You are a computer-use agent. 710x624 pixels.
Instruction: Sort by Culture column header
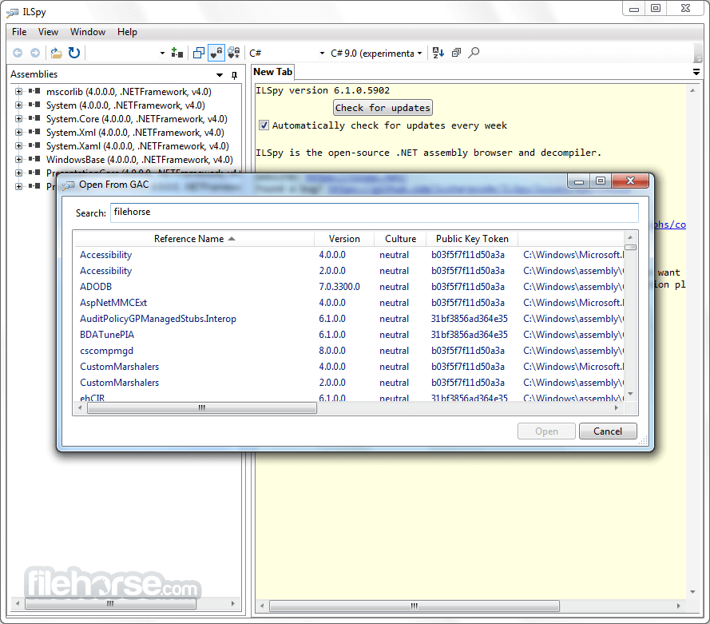[x=400, y=239]
